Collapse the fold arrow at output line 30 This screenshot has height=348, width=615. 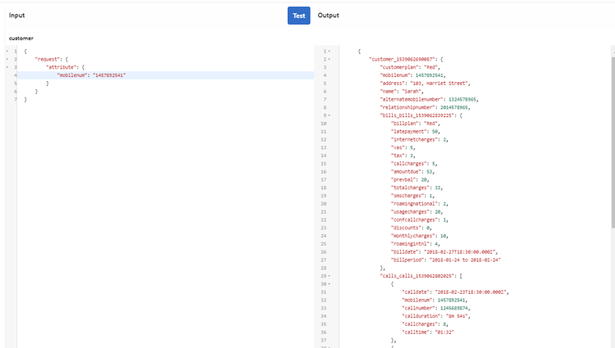coord(330,284)
